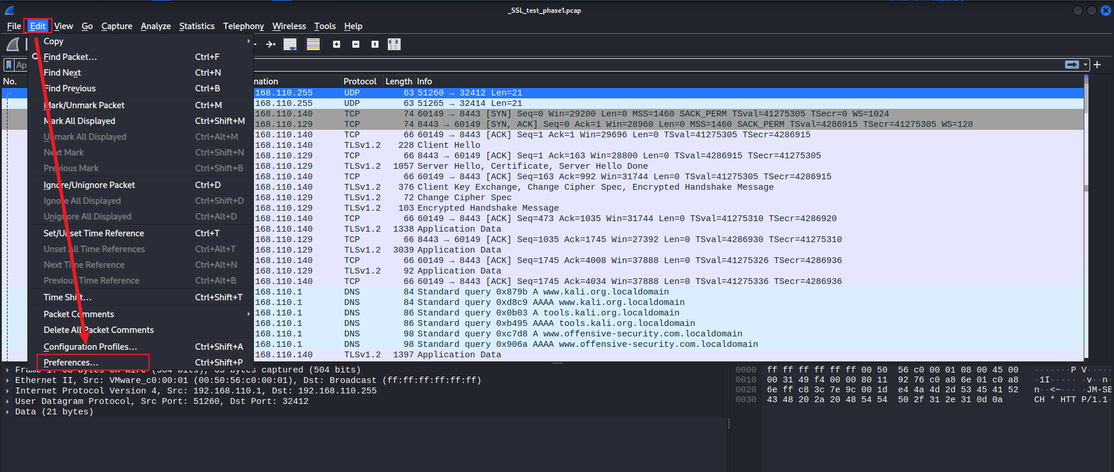This screenshot has height=472, width=1114.
Task: Toggle the colorize packet list icon
Action: pos(313,44)
